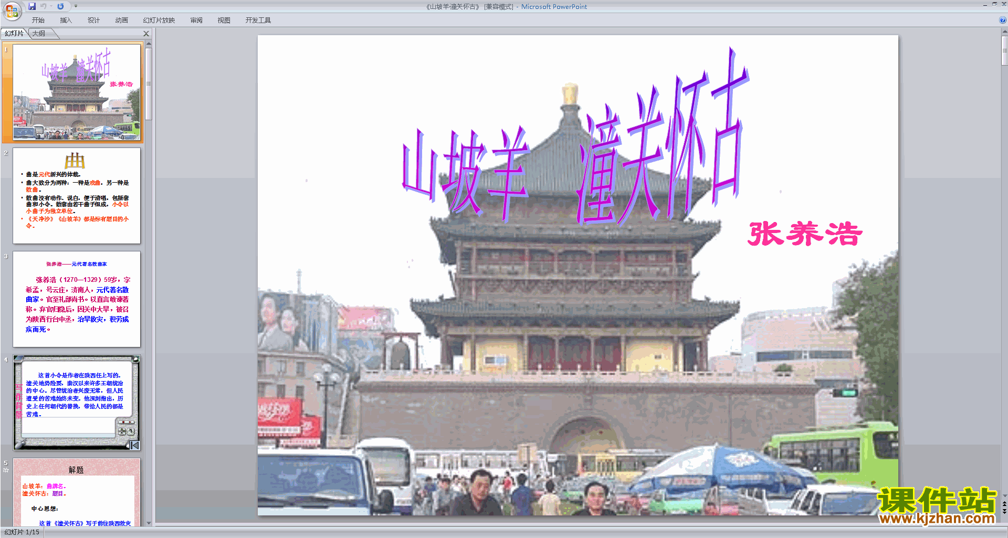This screenshot has width=1008, height=538.
Task: Open the Office button menu
Action: (12, 10)
